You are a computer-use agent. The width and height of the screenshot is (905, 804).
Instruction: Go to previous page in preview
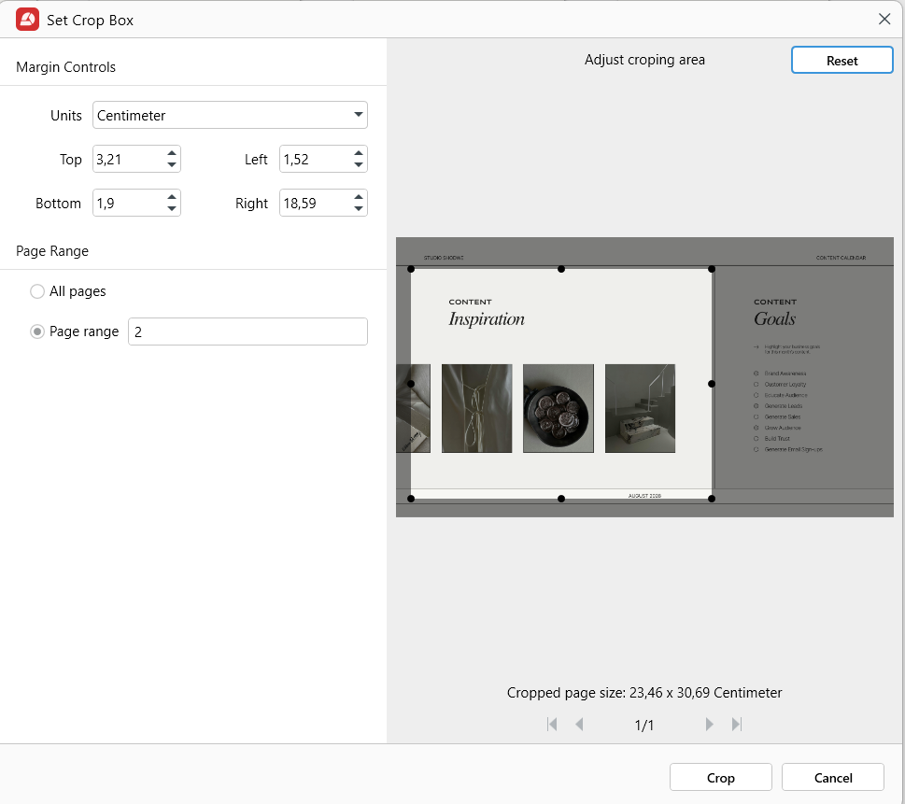579,725
